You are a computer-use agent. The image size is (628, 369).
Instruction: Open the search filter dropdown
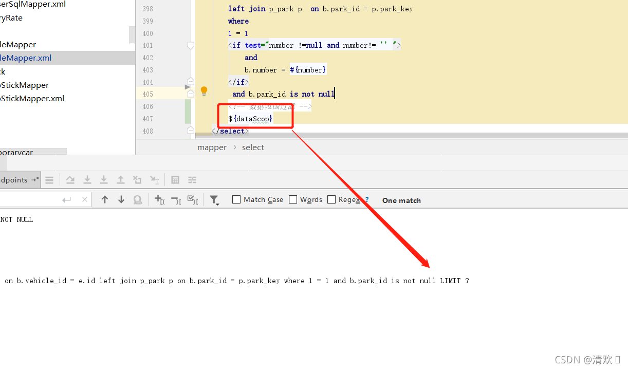point(214,200)
